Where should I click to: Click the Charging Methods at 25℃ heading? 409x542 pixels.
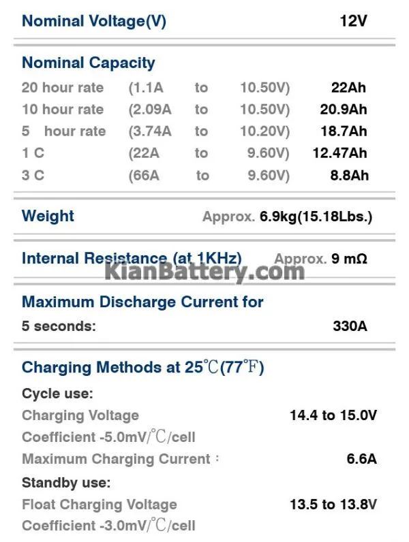[143, 367]
